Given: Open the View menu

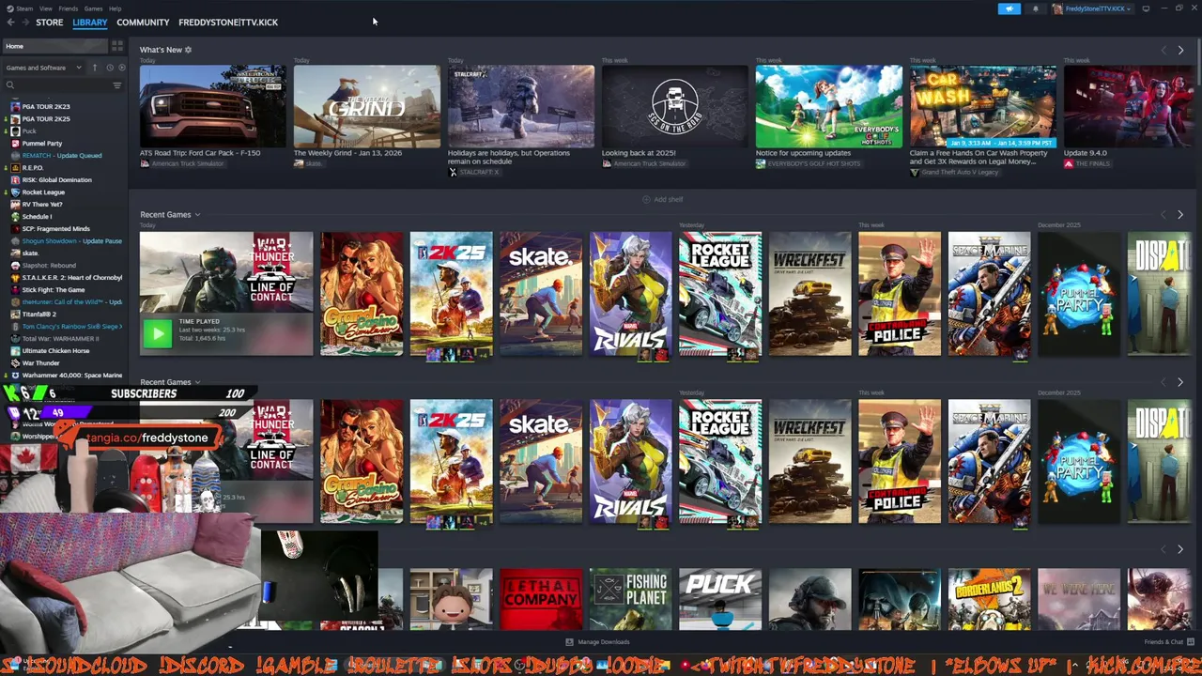Looking at the screenshot, I should 45,8.
